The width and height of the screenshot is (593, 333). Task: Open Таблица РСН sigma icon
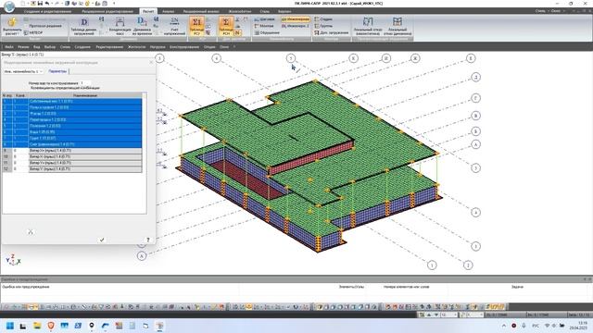click(226, 26)
